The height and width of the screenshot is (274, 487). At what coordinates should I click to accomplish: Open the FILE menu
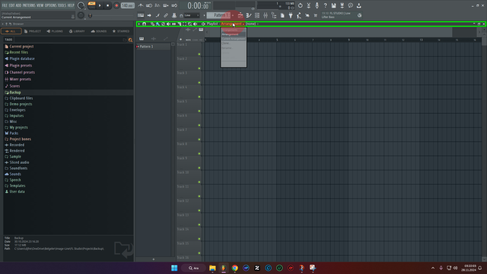[5, 5]
